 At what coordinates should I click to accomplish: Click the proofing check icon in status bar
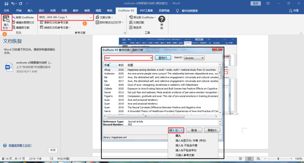[52, 159]
